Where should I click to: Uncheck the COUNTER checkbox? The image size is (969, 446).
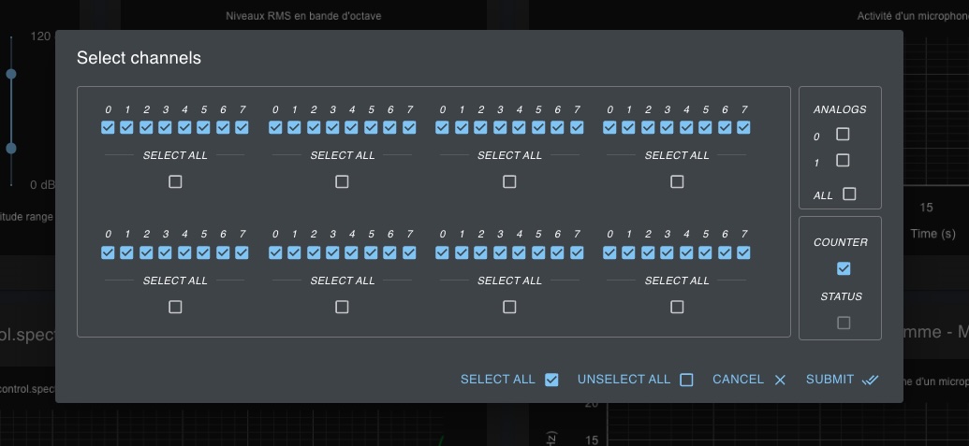844,269
